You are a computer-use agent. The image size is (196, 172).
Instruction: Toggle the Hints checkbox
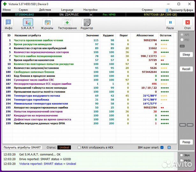(181, 161)
